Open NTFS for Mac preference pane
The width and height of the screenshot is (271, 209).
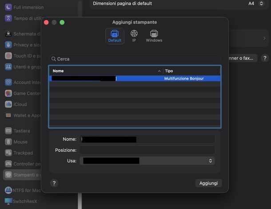23,190
